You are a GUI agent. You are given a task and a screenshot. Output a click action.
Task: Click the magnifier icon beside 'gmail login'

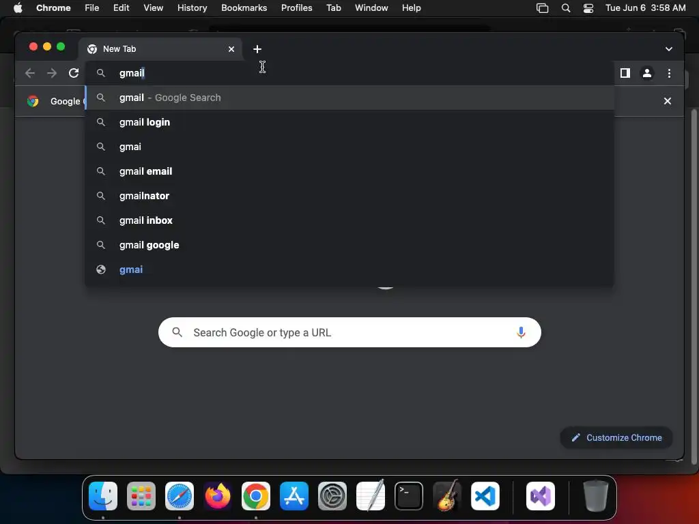pos(101,122)
